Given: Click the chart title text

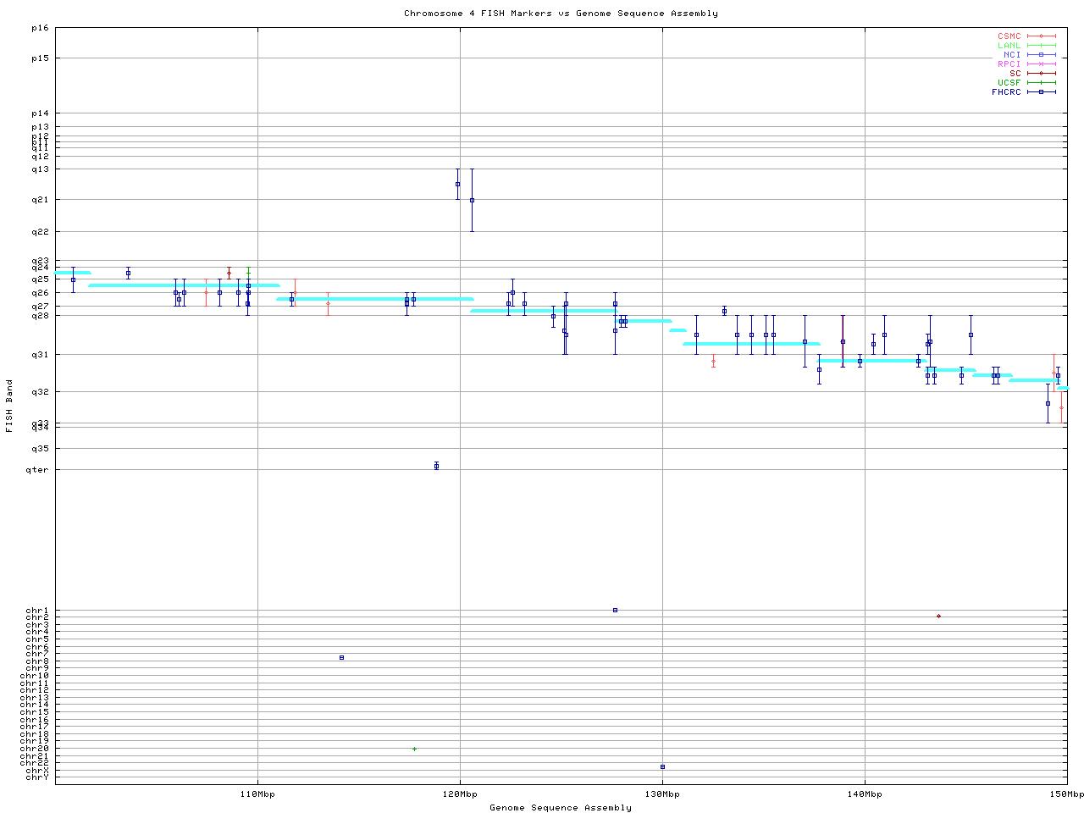Looking at the screenshot, I should tap(561, 14).
